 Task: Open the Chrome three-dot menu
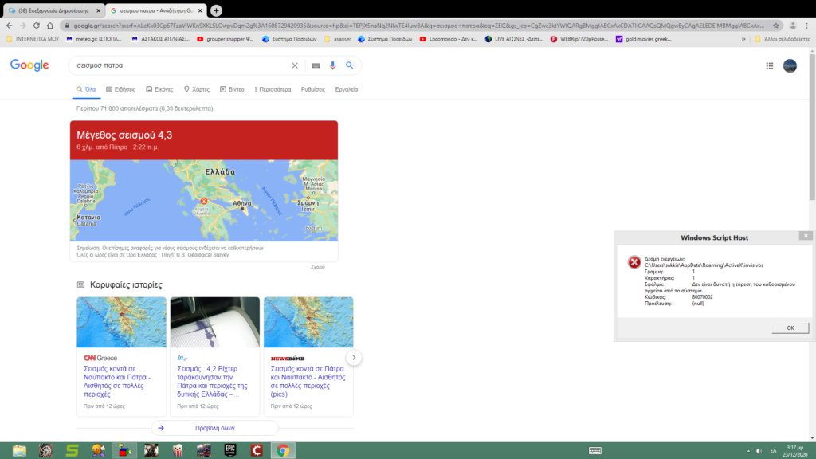(806, 25)
